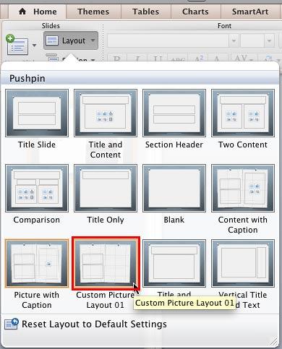Click the Content with Caption label
282x349 pixels.
243,225
